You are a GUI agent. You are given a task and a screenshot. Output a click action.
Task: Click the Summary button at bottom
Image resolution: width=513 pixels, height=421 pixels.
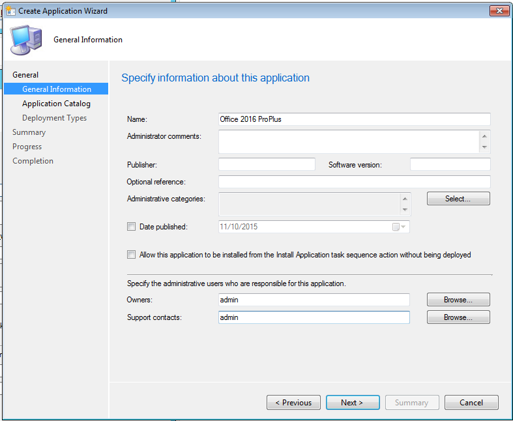412,402
